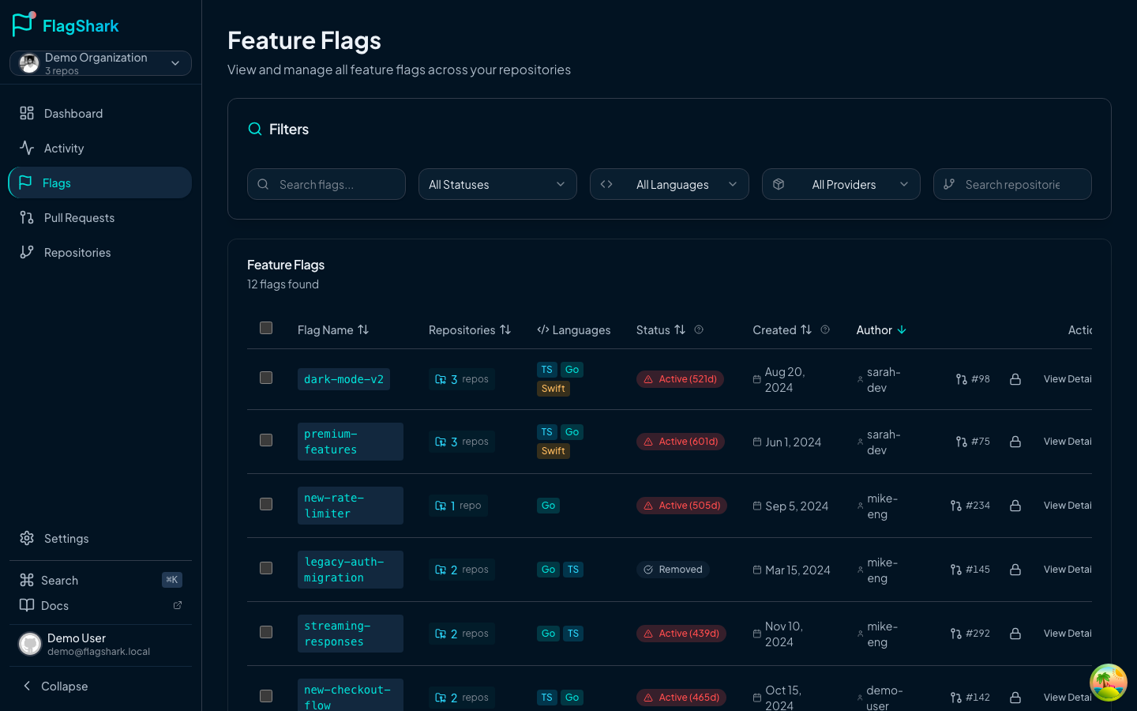
Task: Select the legacy-auth-migration row checkbox
Action: pyautogui.click(x=266, y=568)
